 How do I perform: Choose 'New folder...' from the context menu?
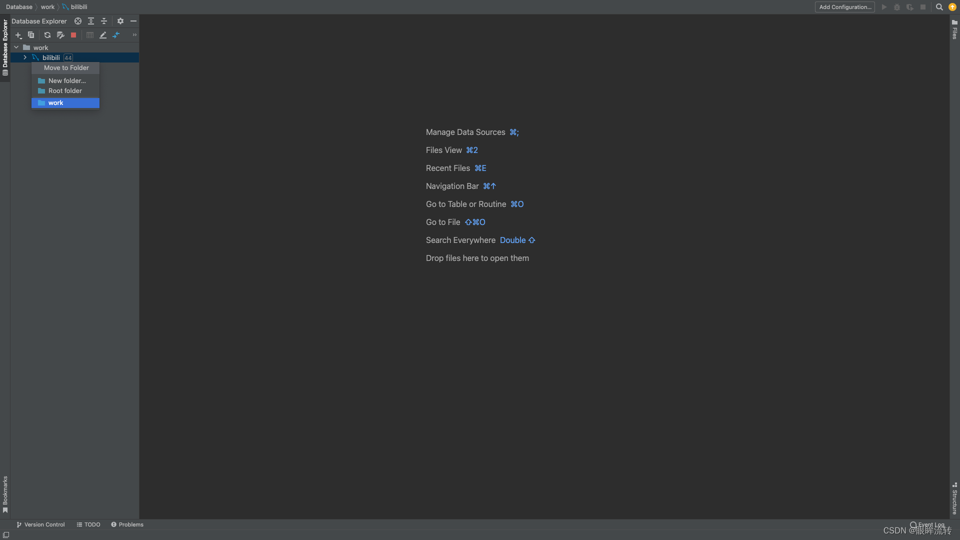click(66, 80)
